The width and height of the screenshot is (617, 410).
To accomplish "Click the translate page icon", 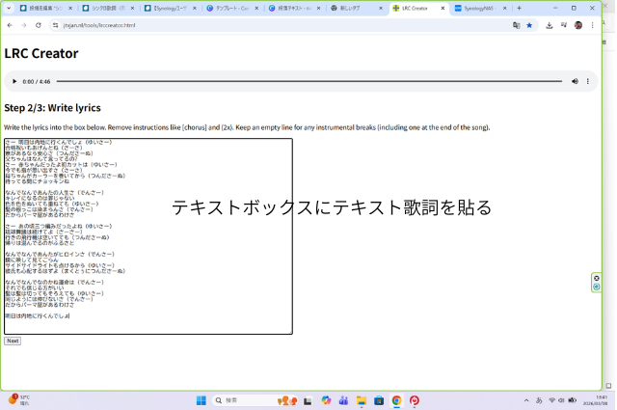I will [x=516, y=25].
